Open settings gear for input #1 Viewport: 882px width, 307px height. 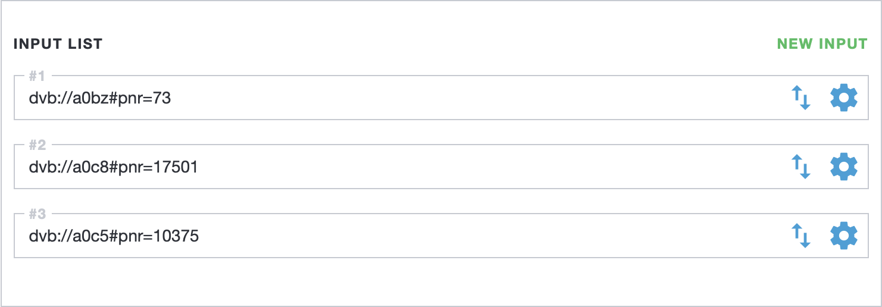coord(843,98)
